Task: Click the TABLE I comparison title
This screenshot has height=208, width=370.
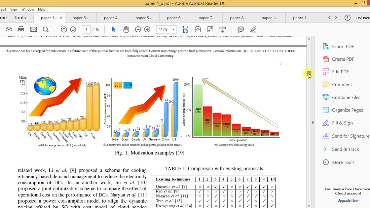Action: 214,168
